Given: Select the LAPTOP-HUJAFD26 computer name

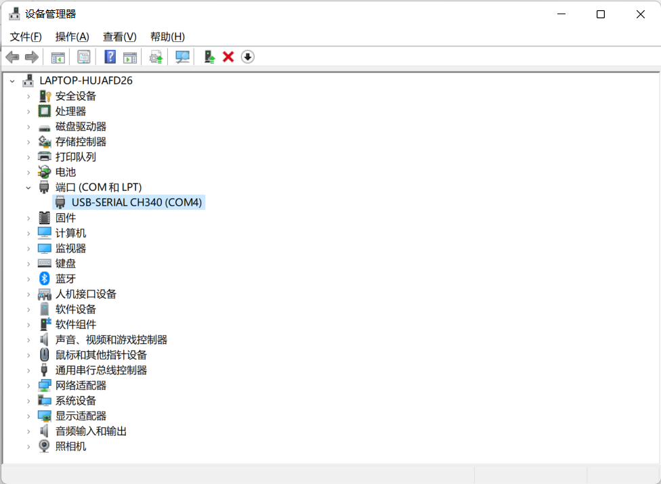Looking at the screenshot, I should point(86,81).
